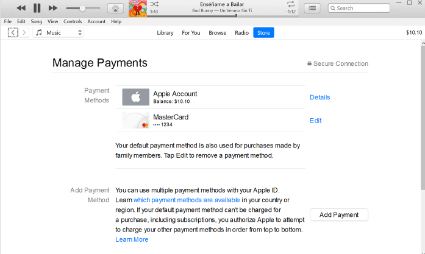Minimize the iTunes window
425x254 pixels.
click(399, 2)
